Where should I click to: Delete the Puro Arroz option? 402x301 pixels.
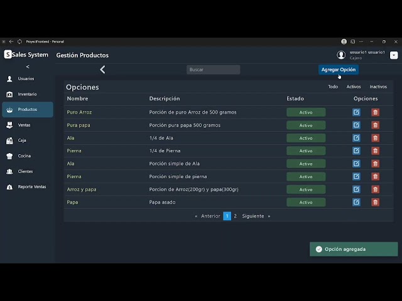pyautogui.click(x=375, y=112)
